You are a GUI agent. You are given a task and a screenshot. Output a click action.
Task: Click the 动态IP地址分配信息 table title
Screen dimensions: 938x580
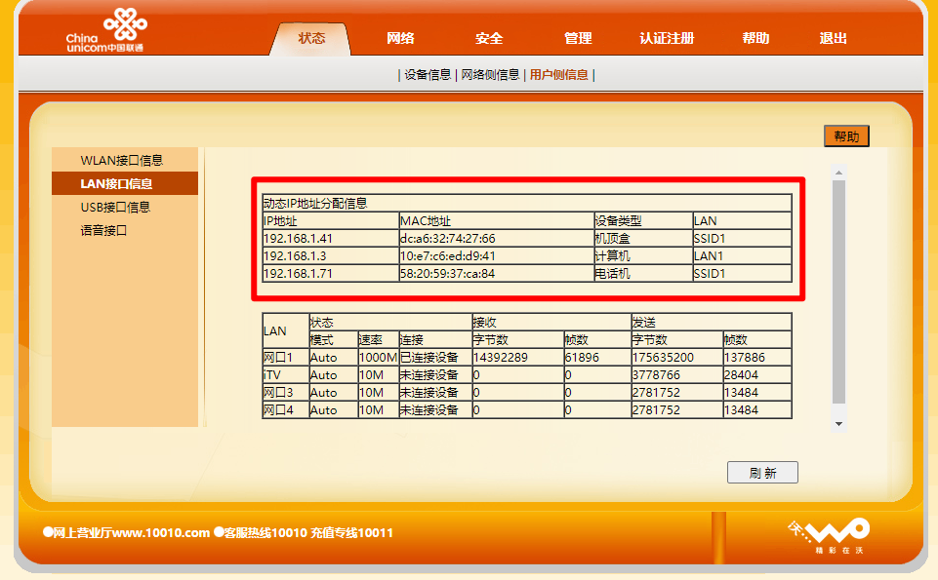pos(315,203)
